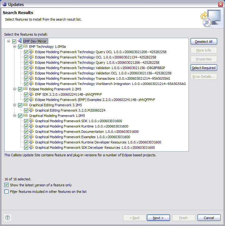The width and height of the screenshot is (225, 226).
Task: Go to the next page with Next >
Action: (x=158, y=218)
